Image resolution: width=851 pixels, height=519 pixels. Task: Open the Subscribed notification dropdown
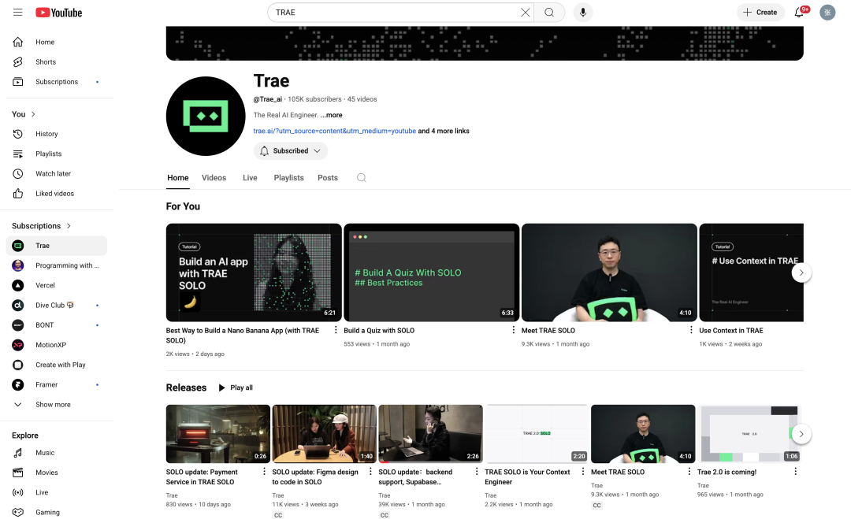tap(290, 150)
